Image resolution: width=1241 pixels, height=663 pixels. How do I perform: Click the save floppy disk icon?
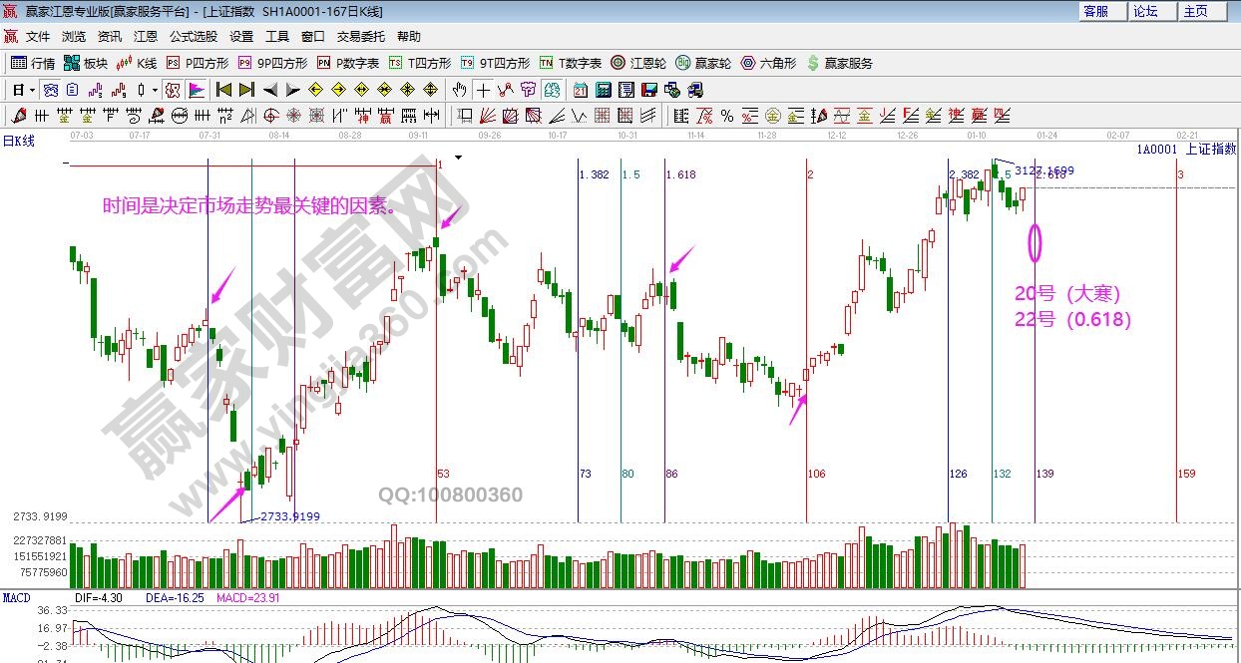[650, 90]
